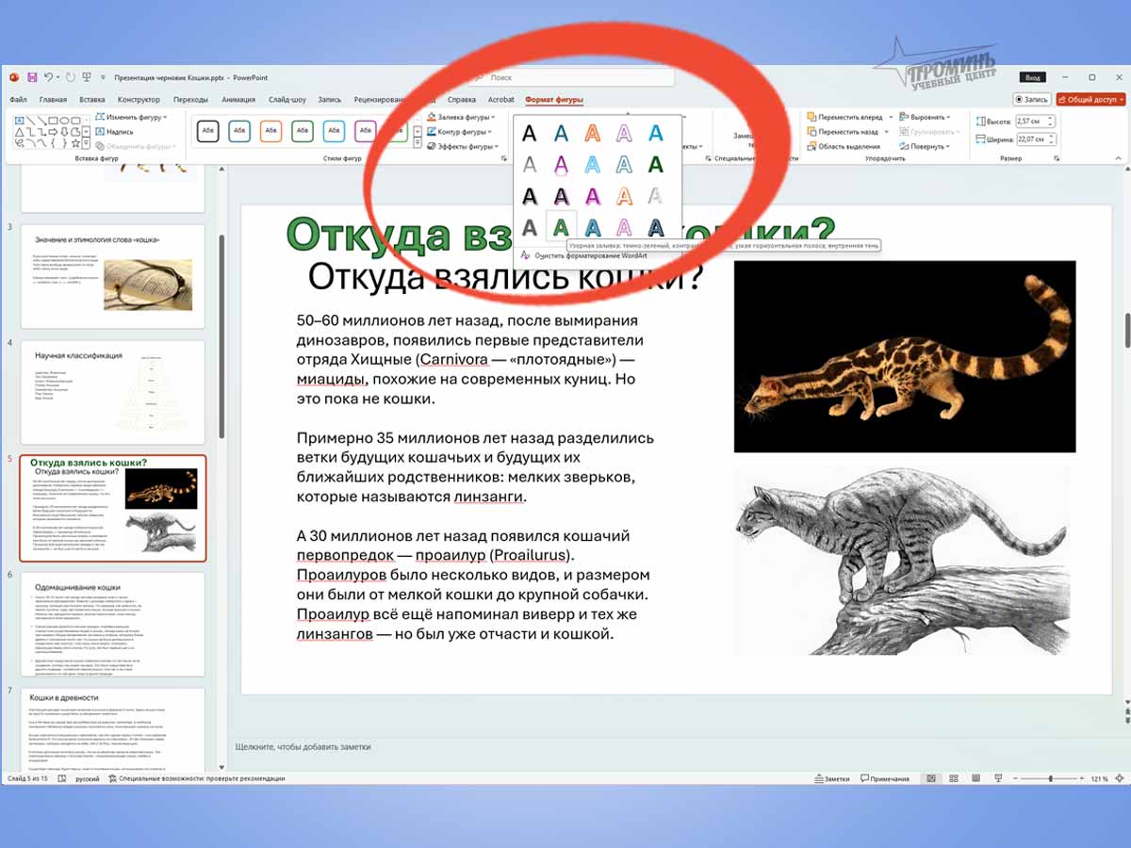Open the Контур фигуры dropdown

point(460,132)
